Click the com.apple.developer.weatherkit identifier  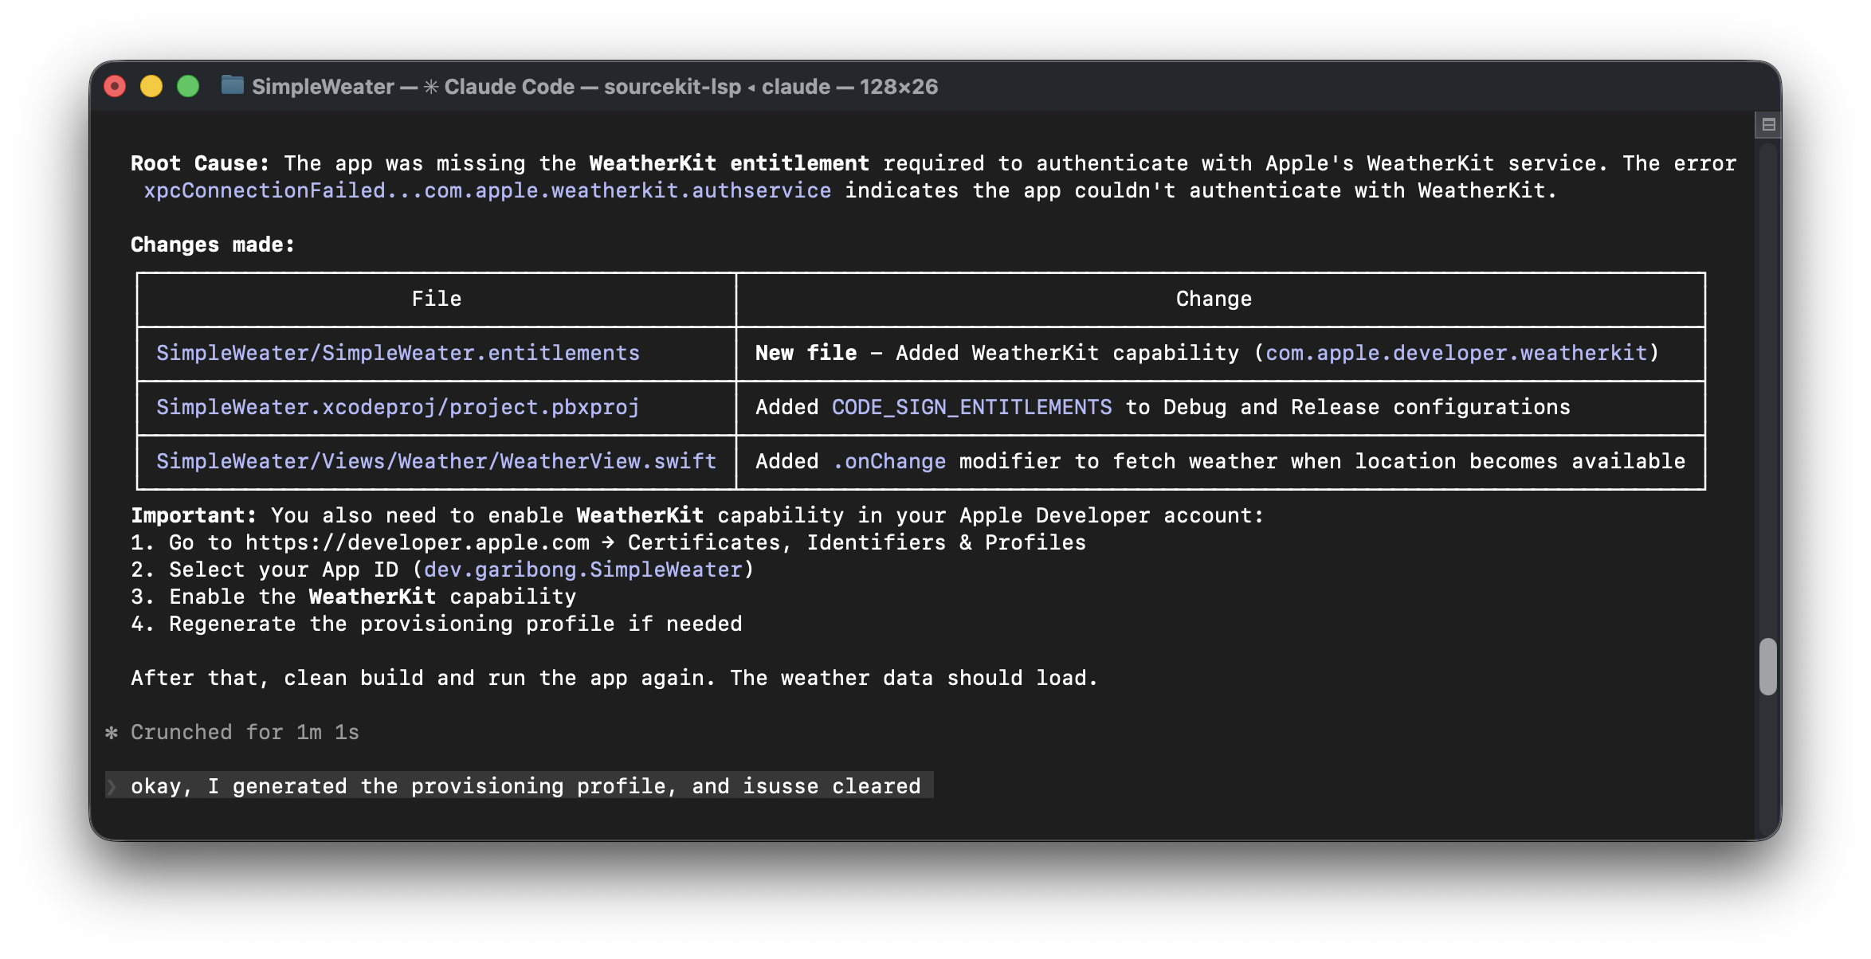click(1456, 353)
